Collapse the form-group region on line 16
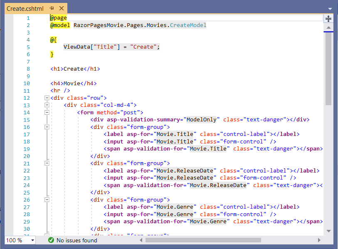338x249 pixels. [x=47, y=127]
